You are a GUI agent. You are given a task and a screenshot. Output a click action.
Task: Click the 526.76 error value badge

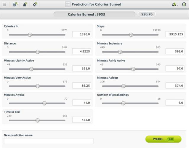click(147, 14)
